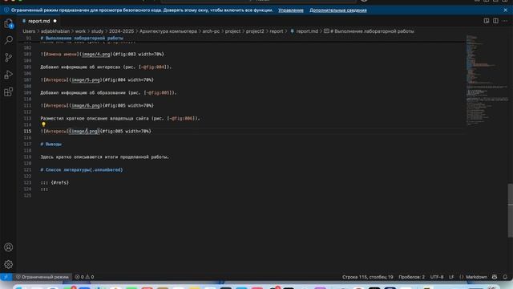This screenshot has width=513, height=289.
Task: Open More Actions ellipsis in editor toolbar
Action: (505, 21)
